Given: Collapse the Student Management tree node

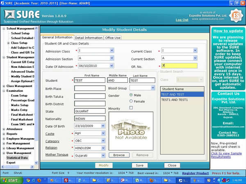Looking at the screenshot, I should [x=4, y=57].
